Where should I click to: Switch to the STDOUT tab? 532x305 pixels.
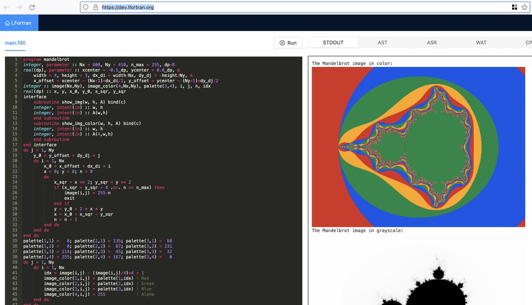(333, 43)
